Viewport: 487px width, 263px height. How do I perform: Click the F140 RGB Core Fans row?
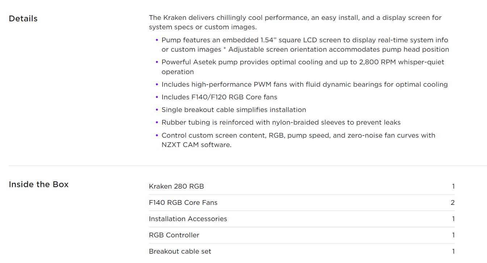tap(183, 203)
